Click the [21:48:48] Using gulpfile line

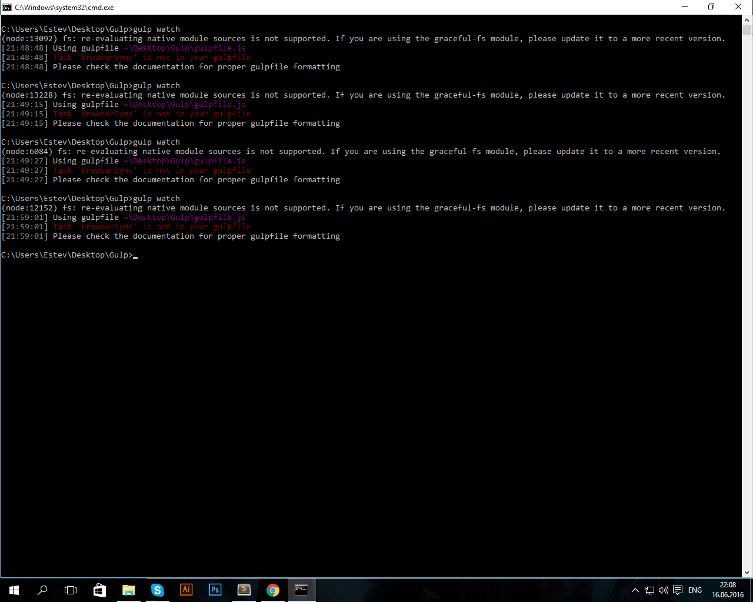pos(124,48)
